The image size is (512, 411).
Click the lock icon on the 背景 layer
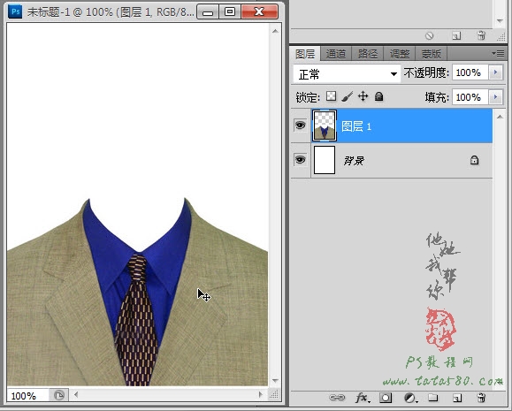pyautogui.click(x=474, y=160)
